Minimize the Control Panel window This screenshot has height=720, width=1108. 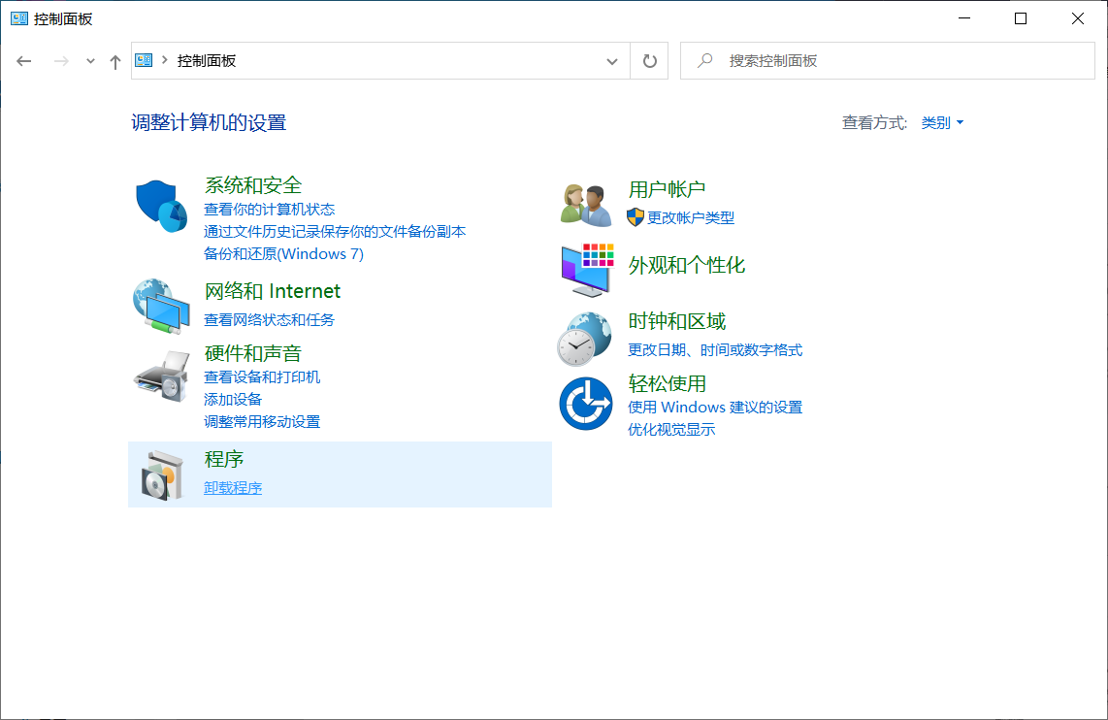(964, 18)
